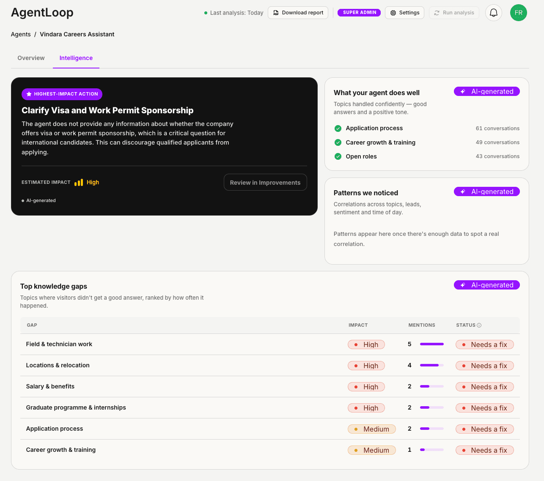544x481 pixels.
Task: Click Medium impact badge for Application process
Action: (372, 429)
